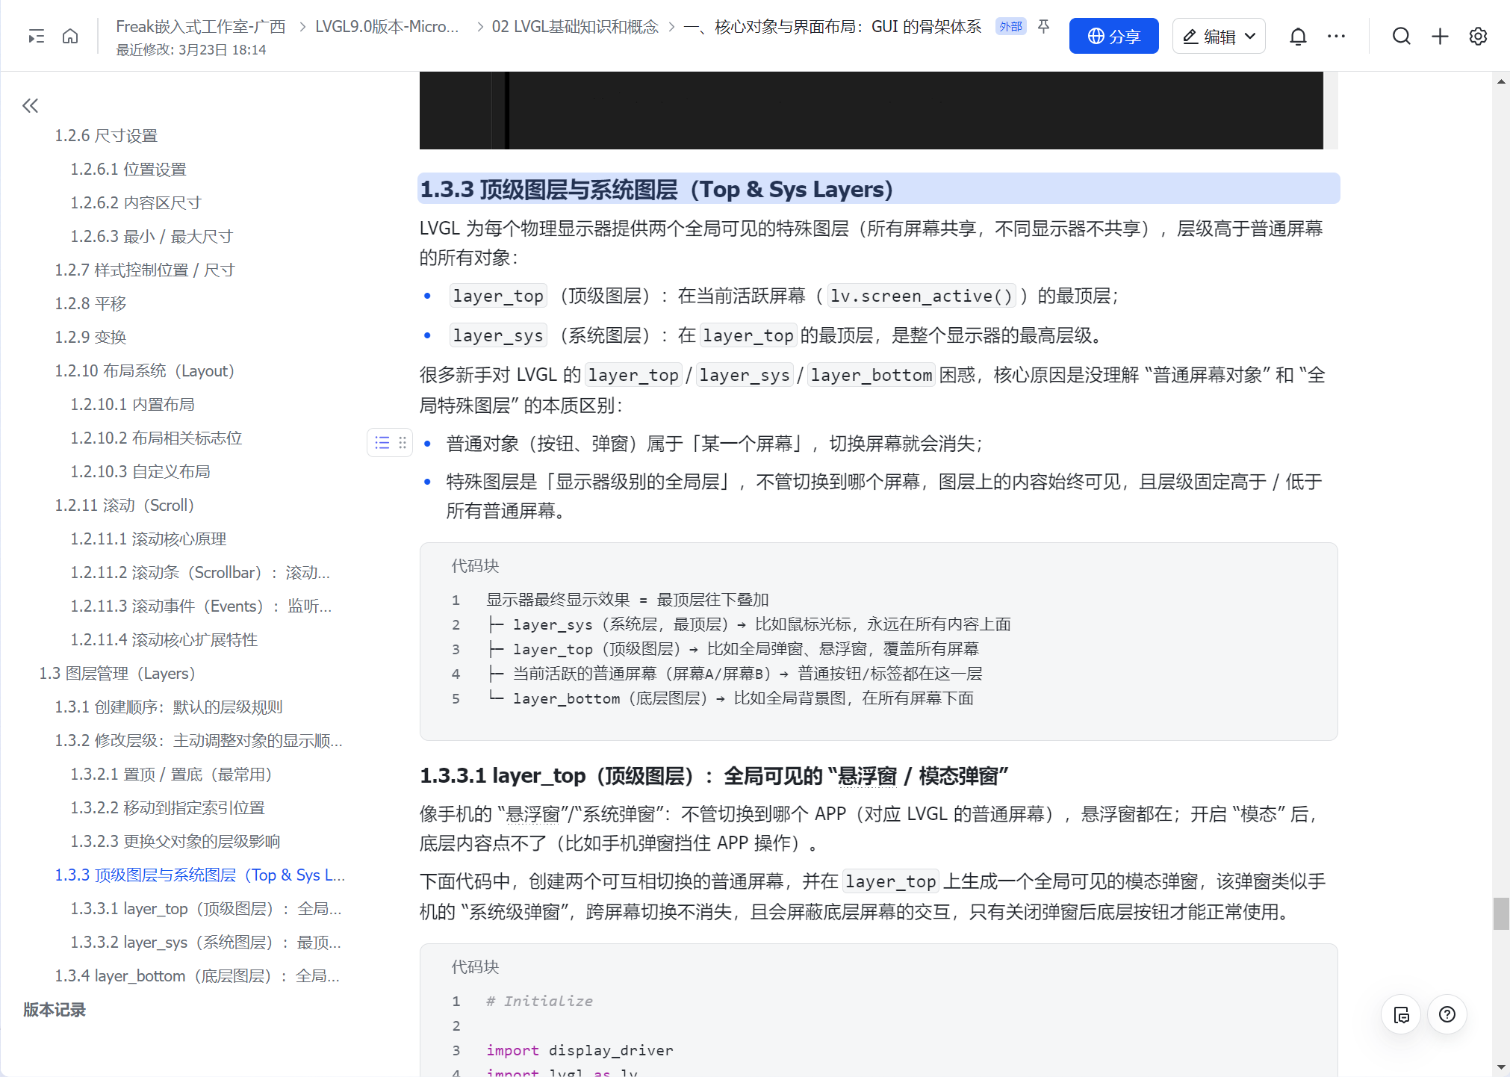Screen dimensions: 1510x1077
Task: Toggle the navigation tree icon top-left
Action: [36, 36]
